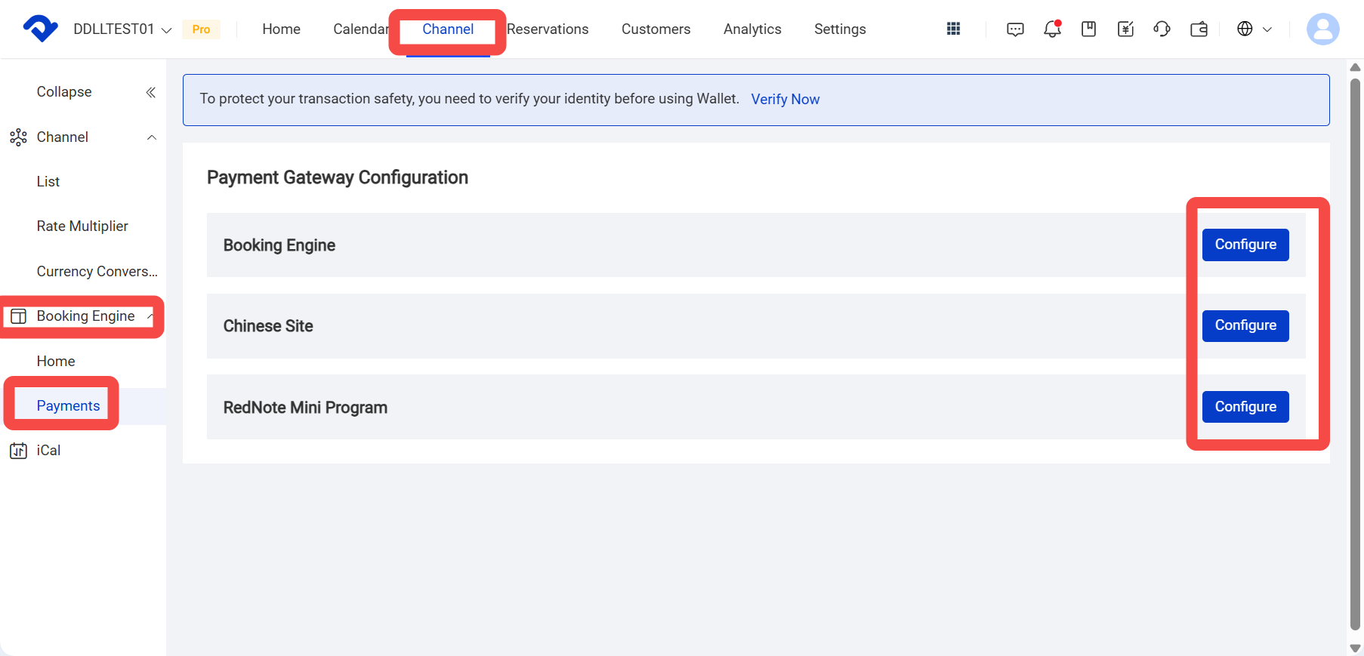
Task: Click the Pro badge
Action: coord(201,29)
